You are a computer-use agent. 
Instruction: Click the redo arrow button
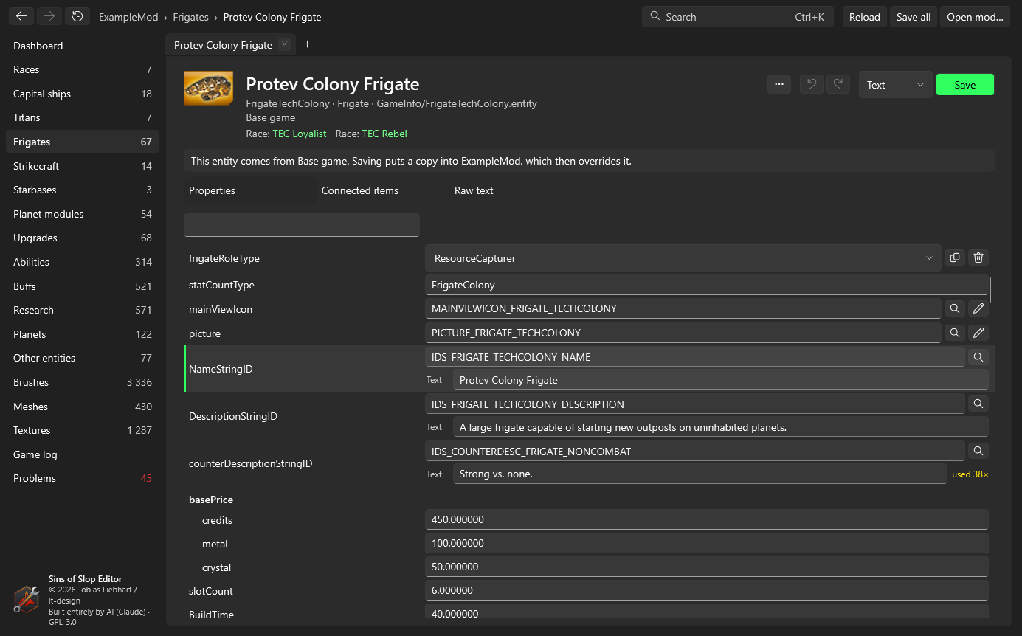point(838,84)
